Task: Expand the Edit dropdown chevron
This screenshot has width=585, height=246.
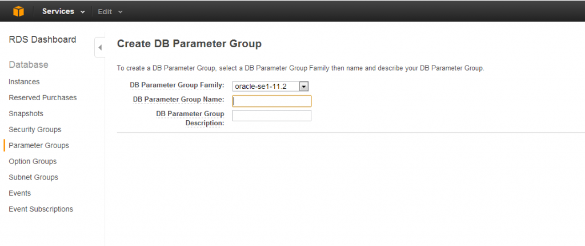Action: [x=120, y=12]
